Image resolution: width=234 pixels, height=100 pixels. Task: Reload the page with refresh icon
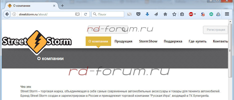(85, 14)
